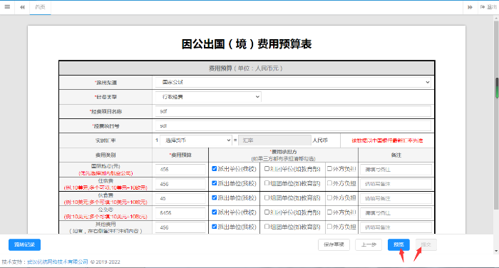Click the 保存草稿 button
The image size is (499, 268).
point(334,244)
